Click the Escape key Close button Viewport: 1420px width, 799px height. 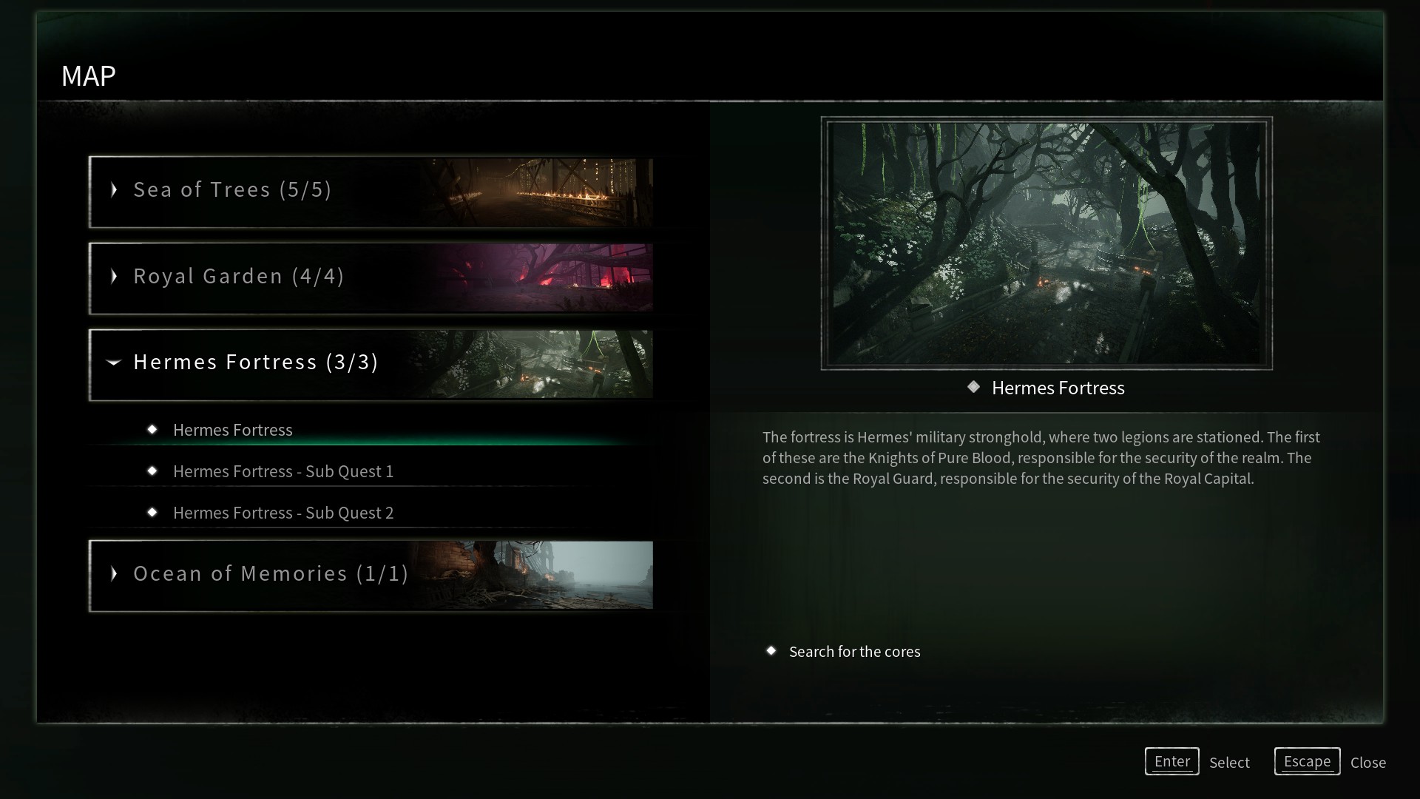(x=1307, y=761)
